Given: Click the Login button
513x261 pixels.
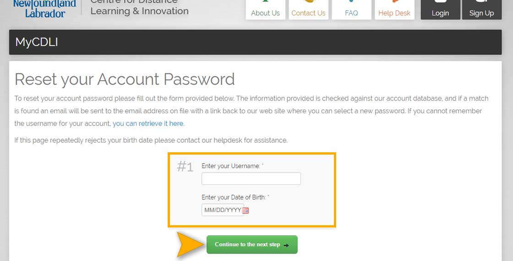Looking at the screenshot, I should (440, 10).
